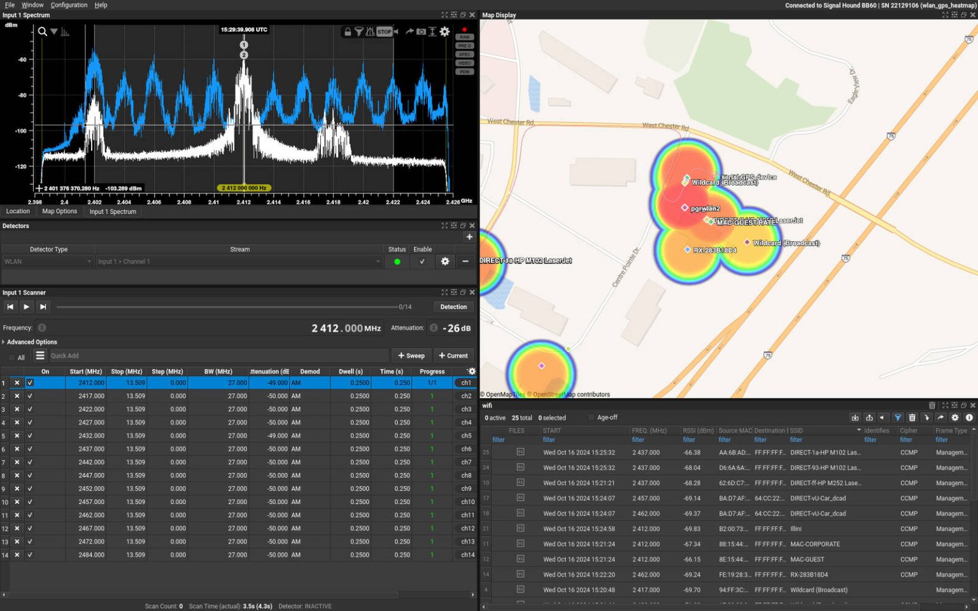This screenshot has height=611, width=978.
Task: Take a spectrum snapshot with camera icon
Action: click(421, 31)
